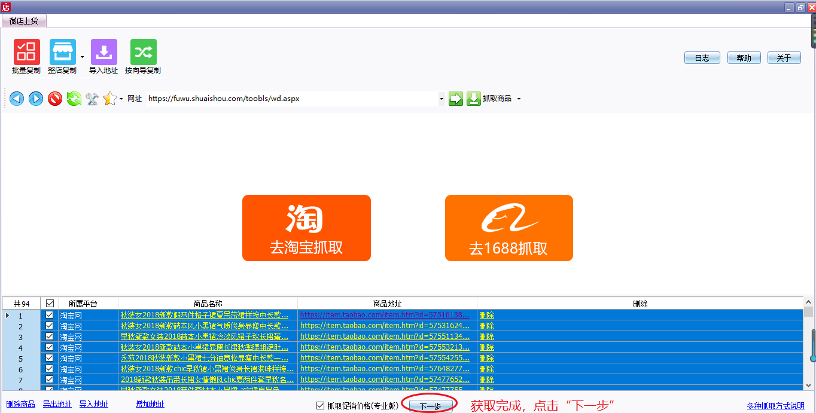Uncheck the checkbox for row 1
Viewport: 816px width, 413px height.
(50, 315)
